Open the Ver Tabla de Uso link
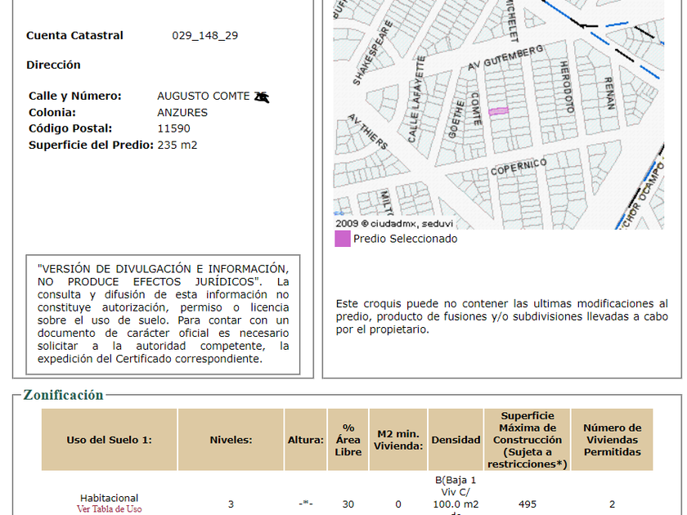 click(x=109, y=508)
